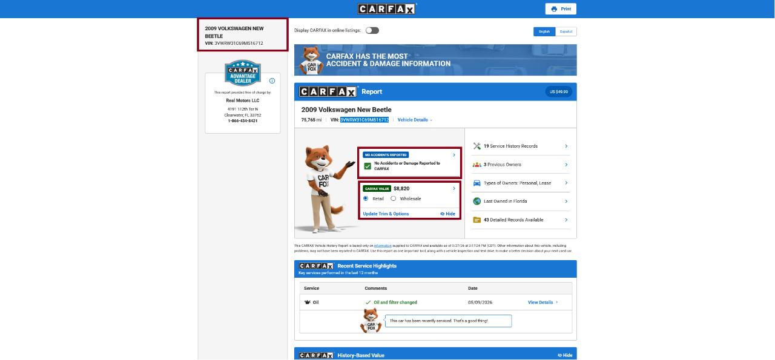775x360 pixels.
Task: Select the Wholesale value radio button
Action: point(393,198)
